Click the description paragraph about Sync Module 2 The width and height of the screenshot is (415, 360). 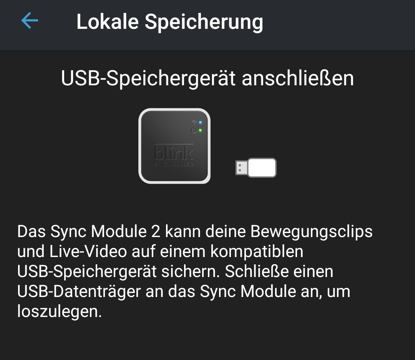coord(195,271)
